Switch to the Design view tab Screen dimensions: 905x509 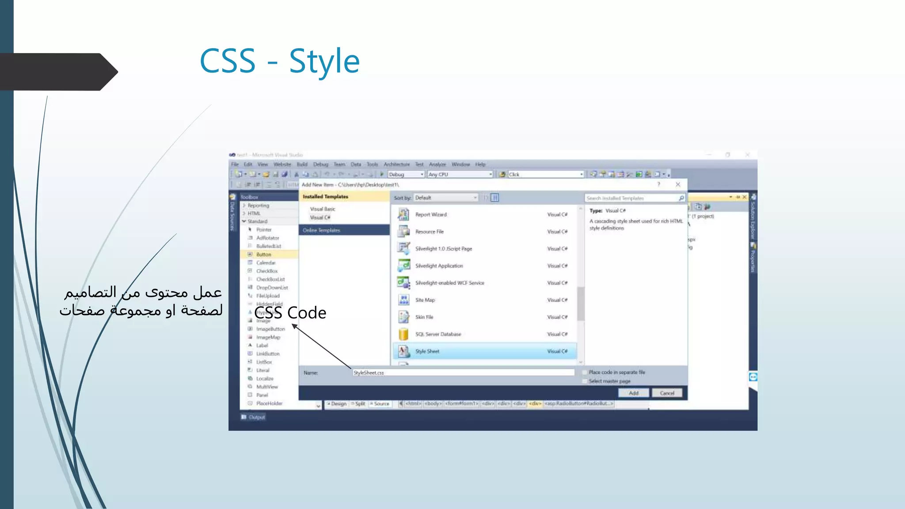coord(337,404)
